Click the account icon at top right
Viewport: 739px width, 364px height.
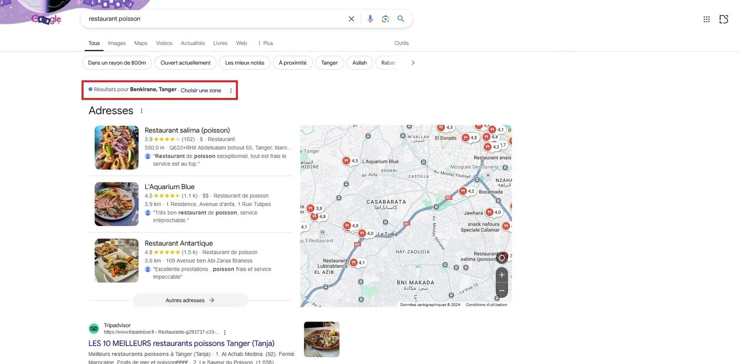[x=724, y=19]
